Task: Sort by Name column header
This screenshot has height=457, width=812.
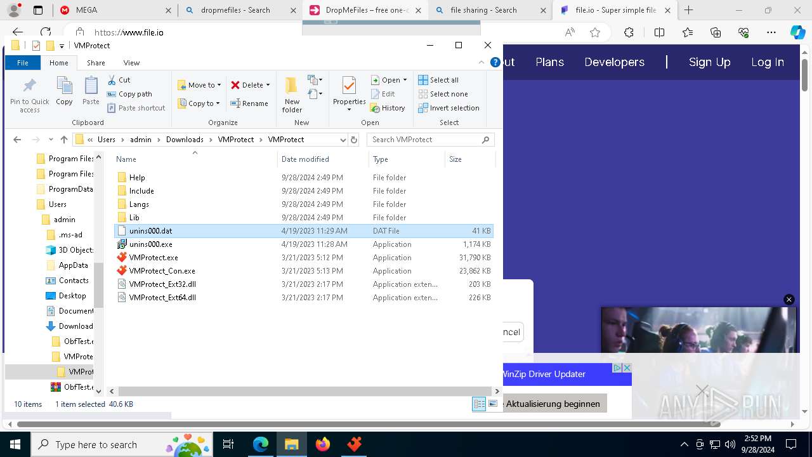Action: [194, 159]
